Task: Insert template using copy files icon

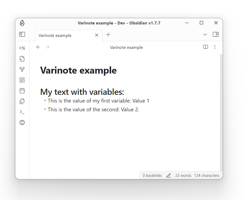Action: pyautogui.click(x=22, y=101)
